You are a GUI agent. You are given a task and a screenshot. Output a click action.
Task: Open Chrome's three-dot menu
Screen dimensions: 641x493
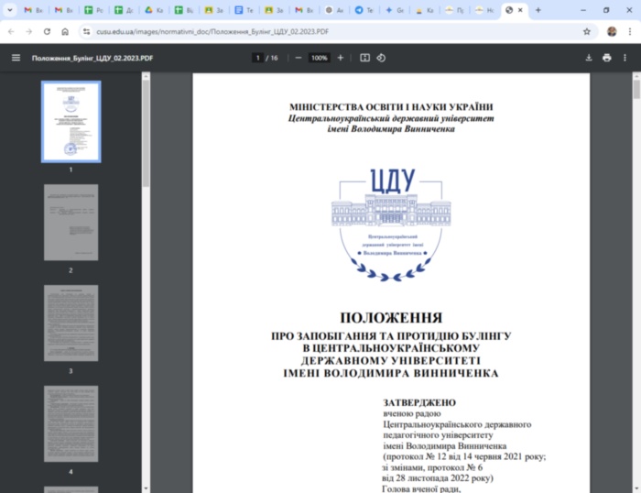click(628, 31)
